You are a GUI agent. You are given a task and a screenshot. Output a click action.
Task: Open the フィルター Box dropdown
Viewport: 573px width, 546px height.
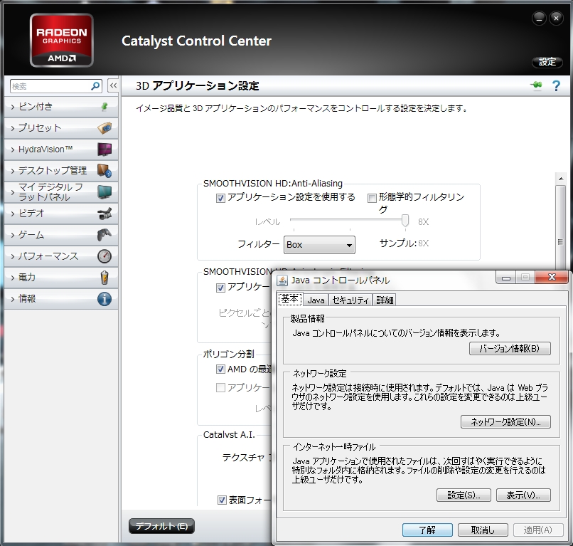pos(319,245)
